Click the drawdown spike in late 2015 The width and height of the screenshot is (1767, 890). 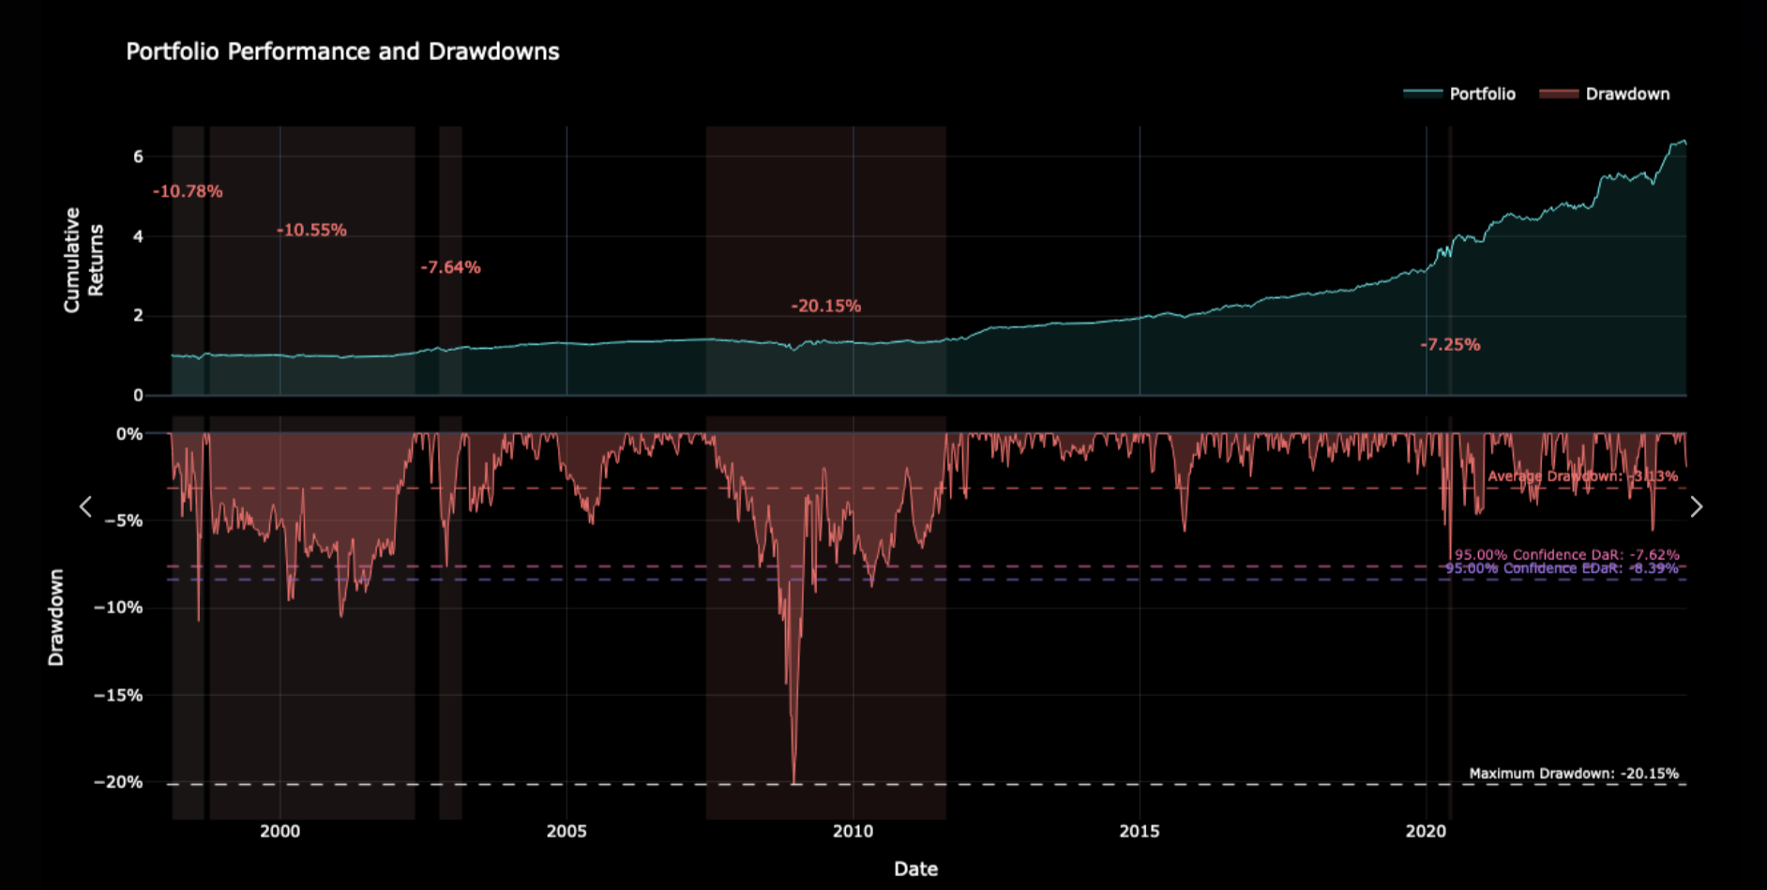(1185, 528)
